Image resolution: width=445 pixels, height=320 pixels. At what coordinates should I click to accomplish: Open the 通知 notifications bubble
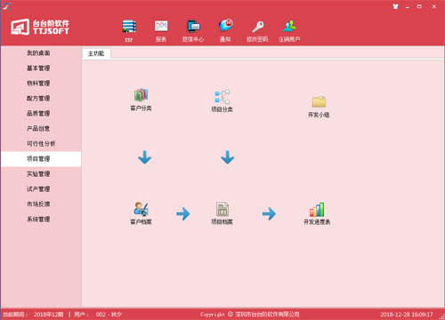click(225, 30)
